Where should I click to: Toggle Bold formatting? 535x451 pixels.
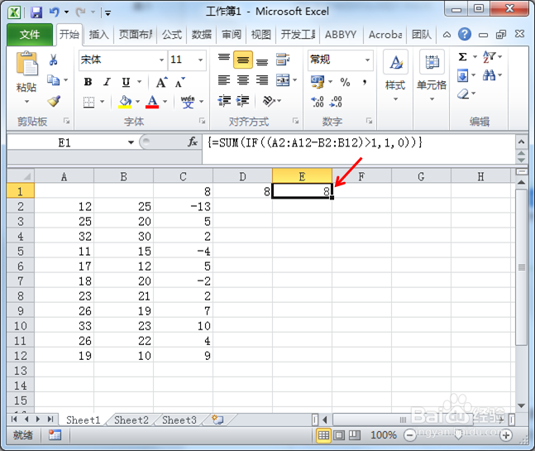pyautogui.click(x=88, y=82)
